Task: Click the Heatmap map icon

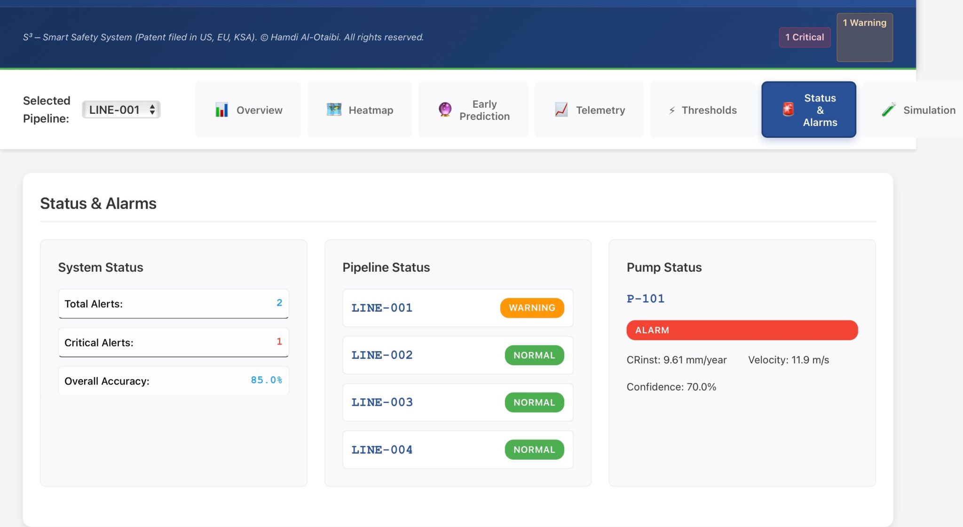Action: (x=334, y=110)
